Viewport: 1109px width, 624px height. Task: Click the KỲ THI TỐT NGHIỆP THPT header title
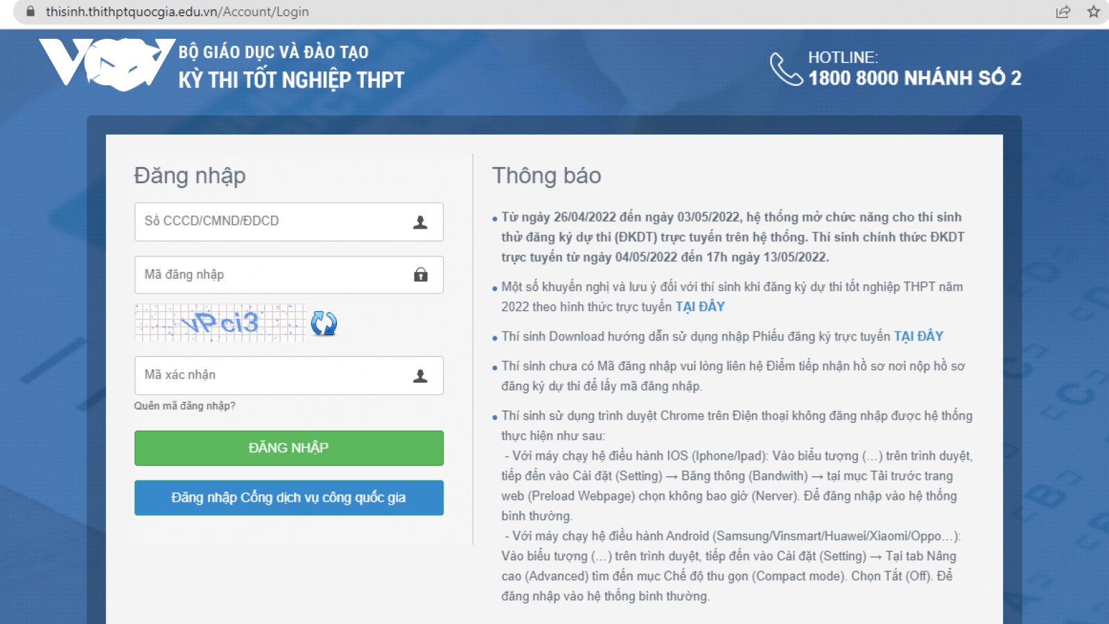pos(291,80)
